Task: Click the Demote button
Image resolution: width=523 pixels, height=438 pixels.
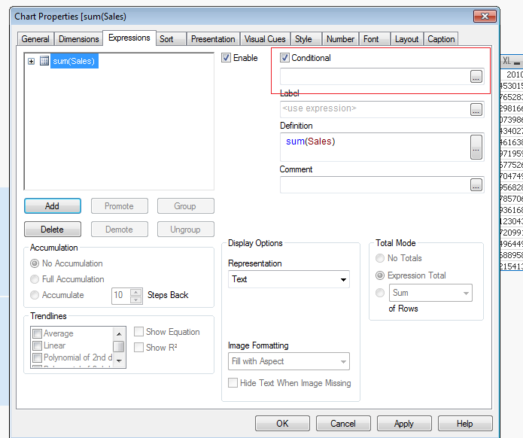Action: pos(120,230)
